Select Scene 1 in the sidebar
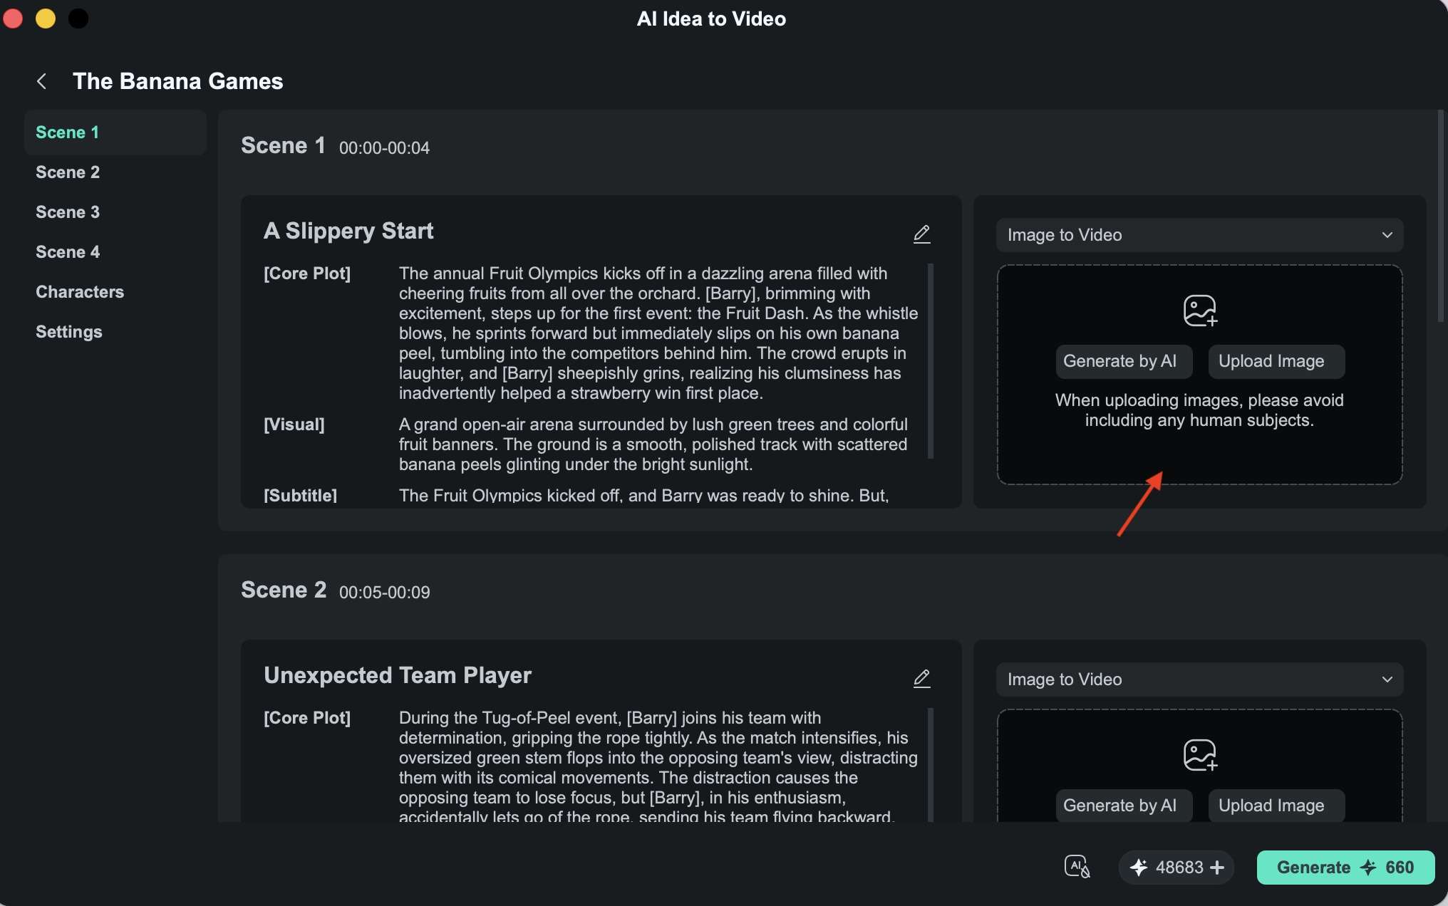 [115, 132]
